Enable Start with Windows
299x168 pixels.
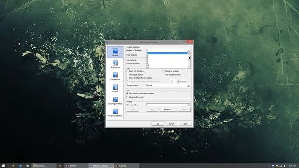(135, 71)
